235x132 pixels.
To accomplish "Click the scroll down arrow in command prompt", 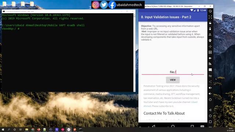I will pos(134,91).
